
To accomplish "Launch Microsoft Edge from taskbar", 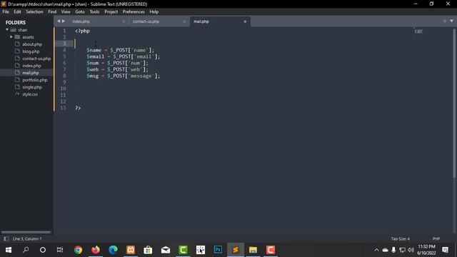I will [113, 250].
